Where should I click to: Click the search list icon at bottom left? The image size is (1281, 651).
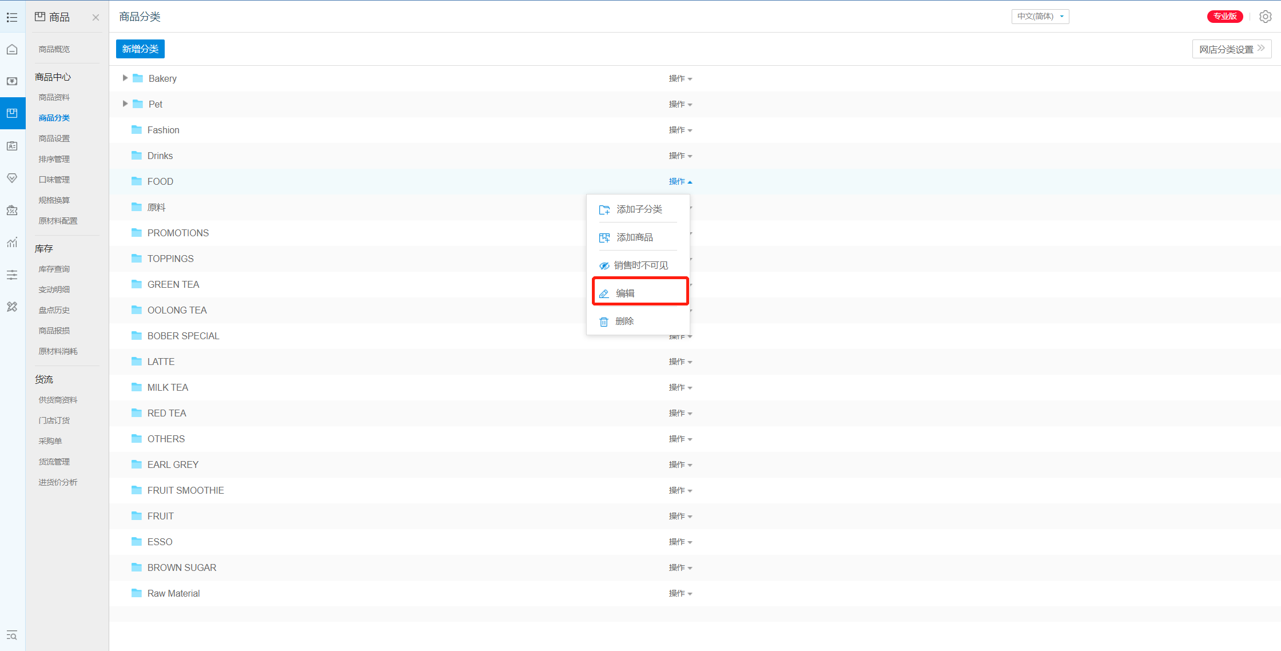[x=12, y=636]
